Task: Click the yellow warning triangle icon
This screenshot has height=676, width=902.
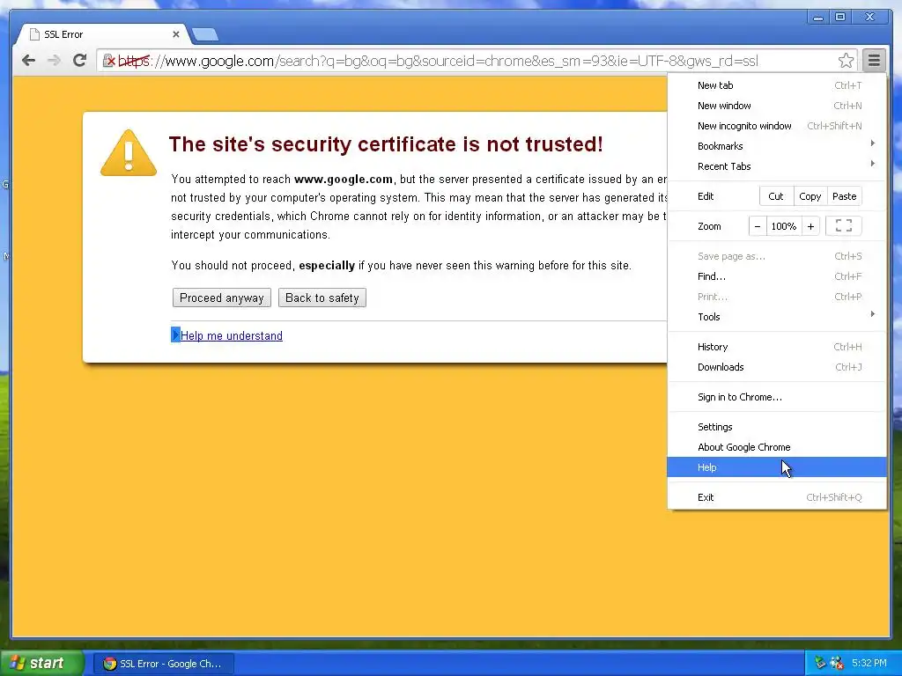Action: (x=129, y=153)
